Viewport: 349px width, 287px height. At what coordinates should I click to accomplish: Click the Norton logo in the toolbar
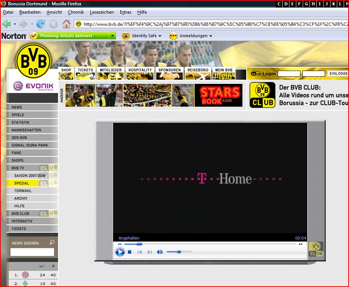point(14,36)
